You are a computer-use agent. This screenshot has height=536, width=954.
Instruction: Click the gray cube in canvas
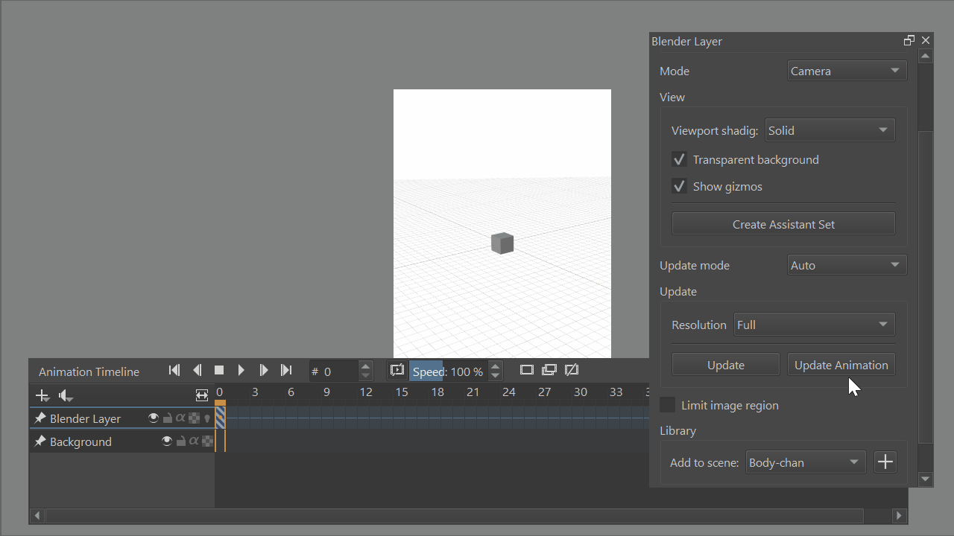[x=502, y=243]
